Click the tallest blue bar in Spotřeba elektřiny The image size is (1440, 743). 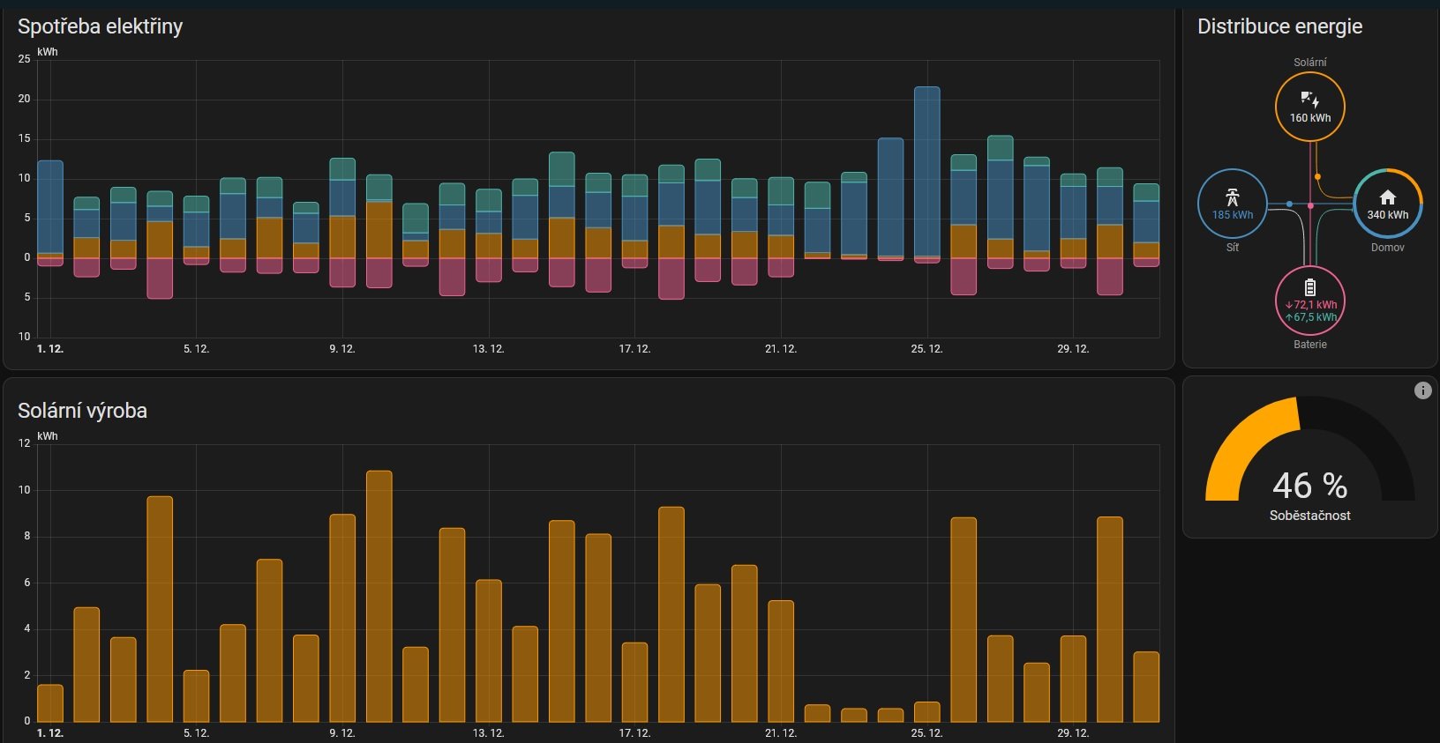[x=926, y=172]
